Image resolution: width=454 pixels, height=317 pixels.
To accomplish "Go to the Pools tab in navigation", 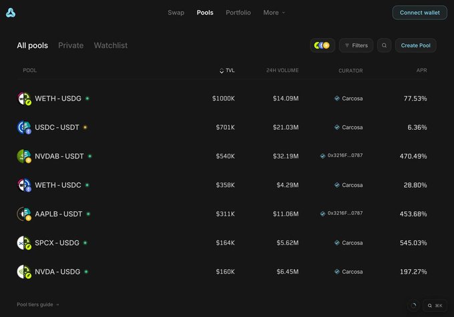I will tap(205, 13).
